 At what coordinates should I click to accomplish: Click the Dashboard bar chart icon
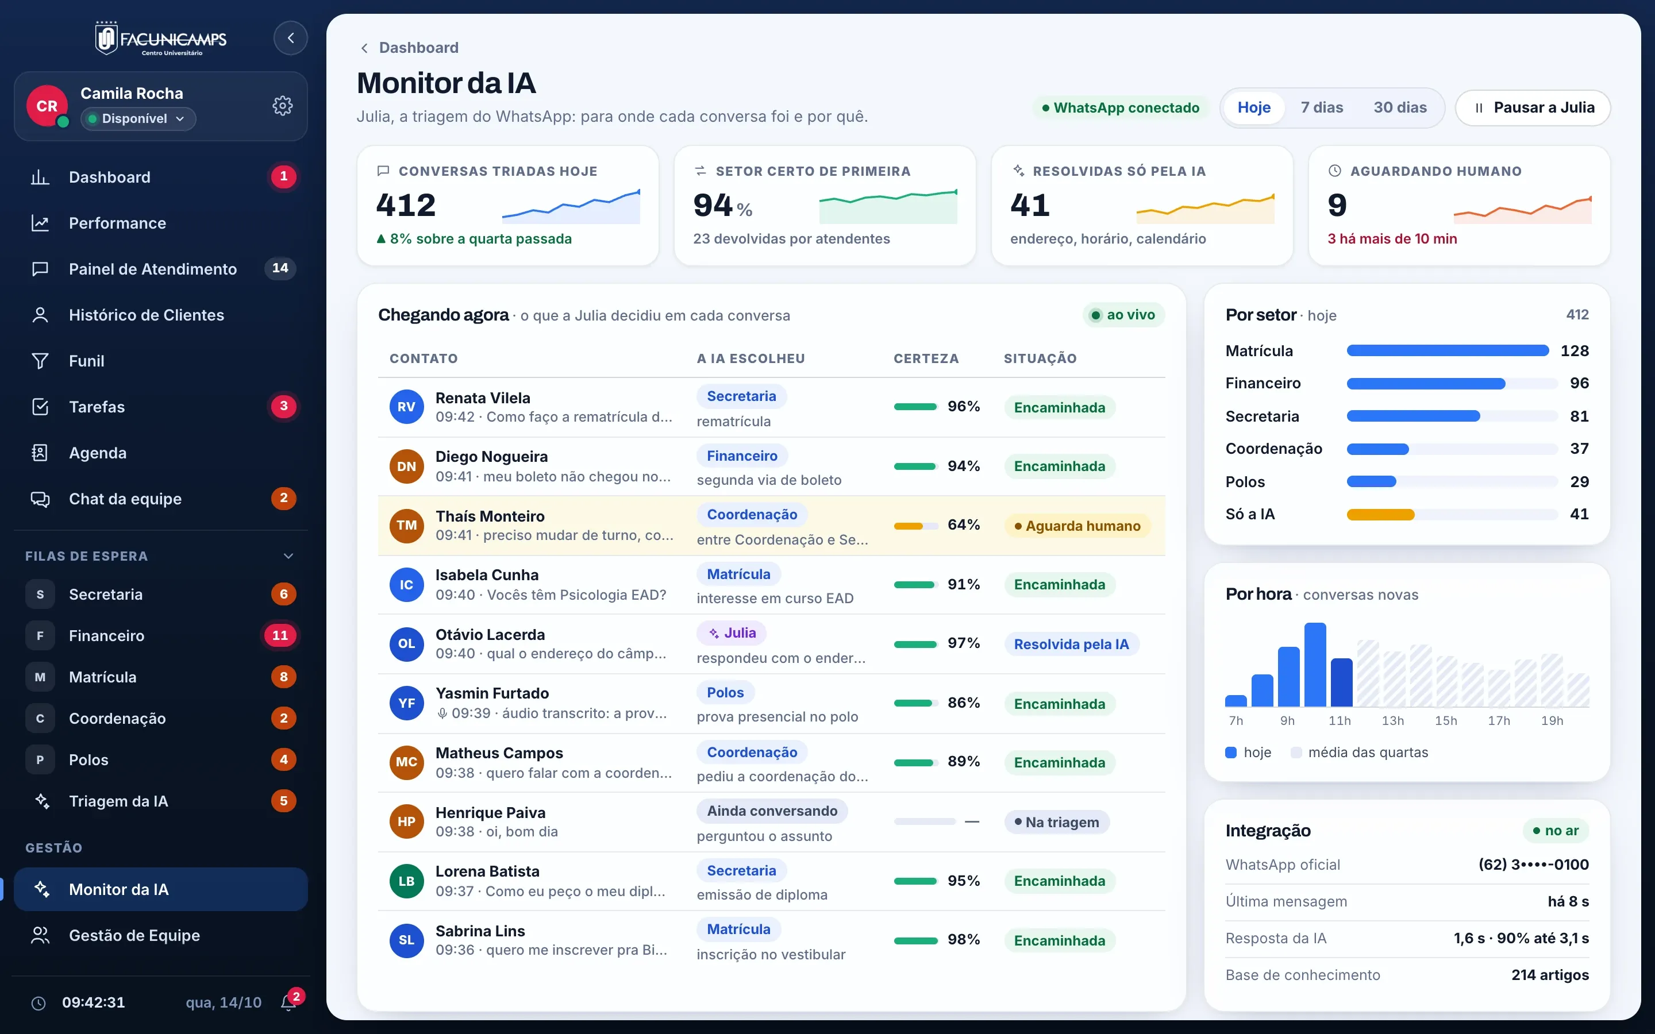[x=40, y=177]
